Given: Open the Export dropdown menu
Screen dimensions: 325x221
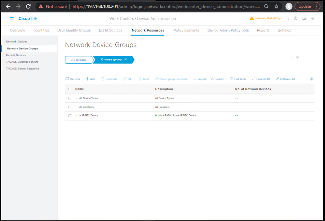Looking at the screenshot, I should [219, 79].
